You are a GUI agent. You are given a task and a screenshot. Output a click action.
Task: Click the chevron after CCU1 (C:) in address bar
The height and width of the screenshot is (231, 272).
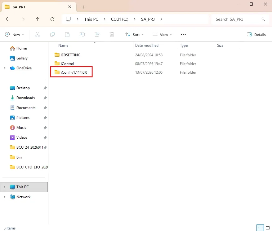click(135, 19)
